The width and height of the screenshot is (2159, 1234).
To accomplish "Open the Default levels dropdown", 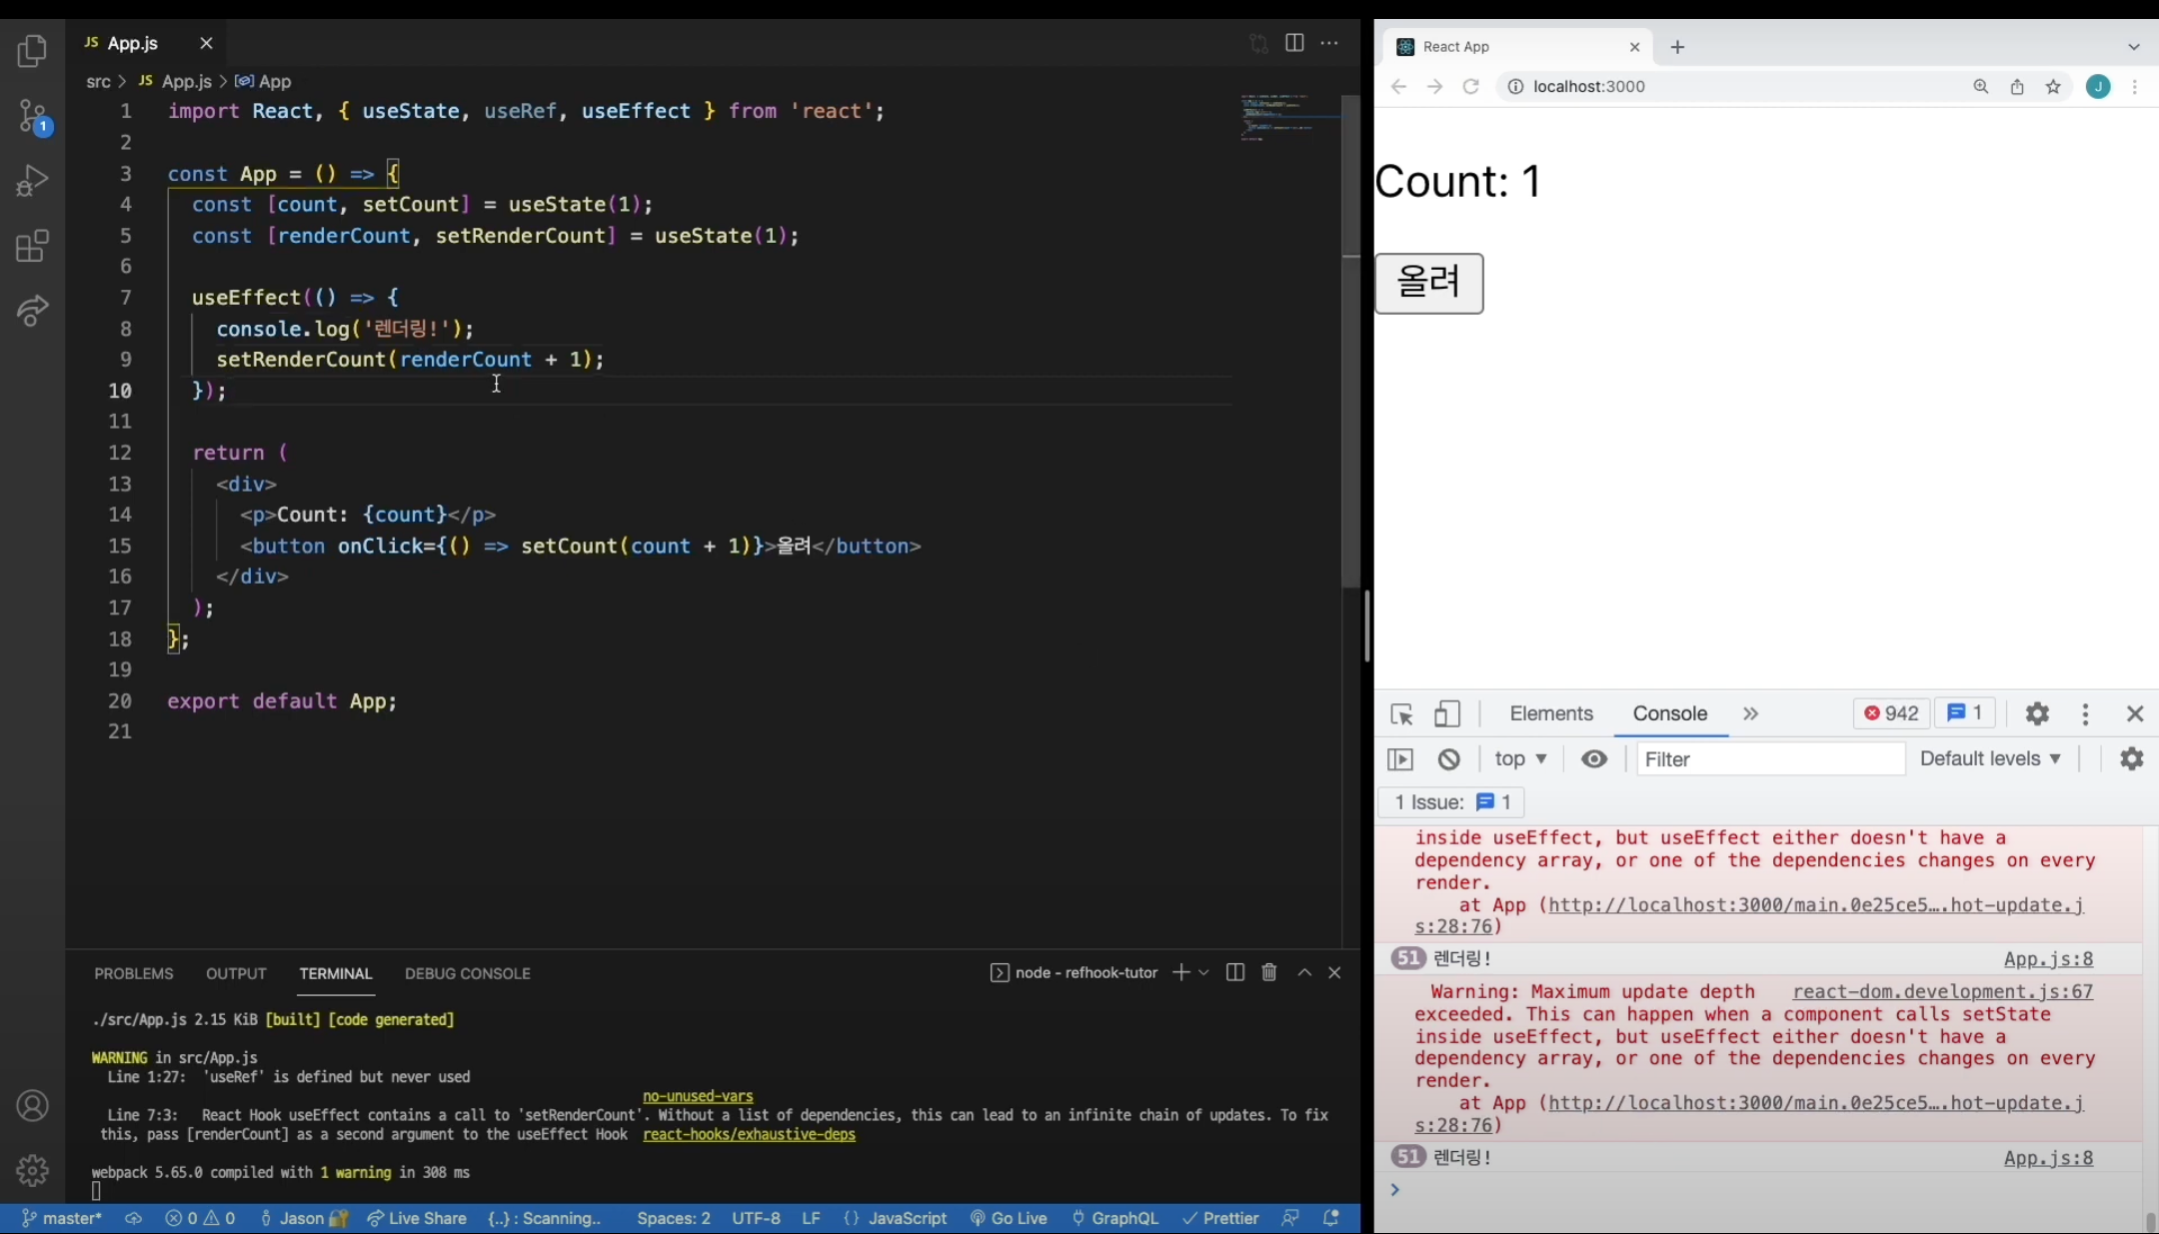I will (x=1990, y=759).
